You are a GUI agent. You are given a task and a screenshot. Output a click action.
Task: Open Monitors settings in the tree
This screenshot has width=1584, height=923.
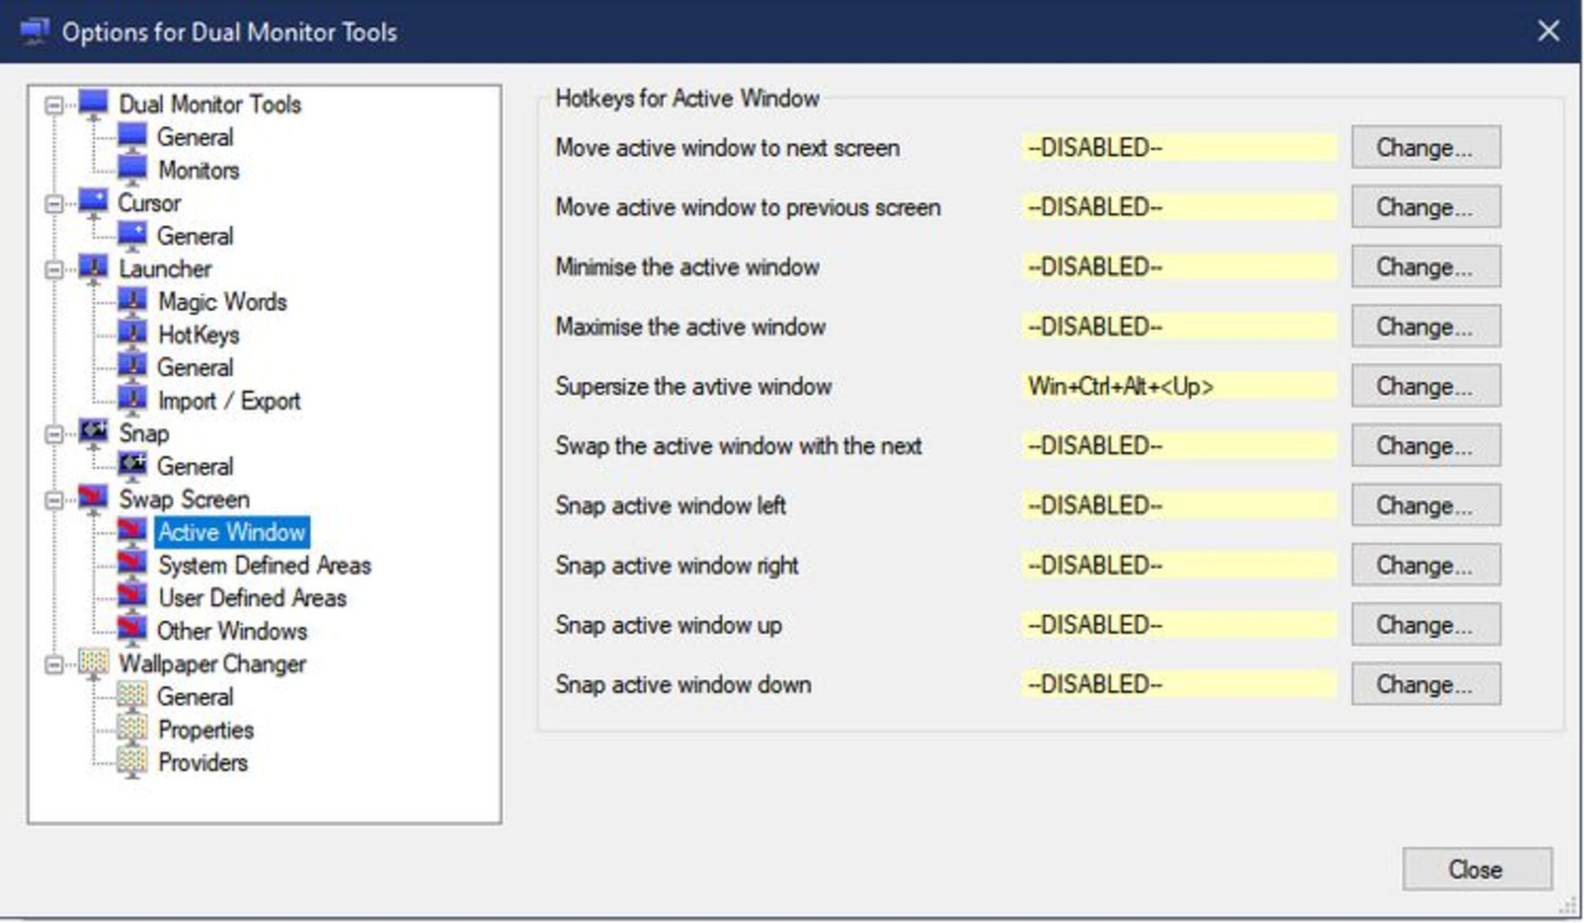199,171
